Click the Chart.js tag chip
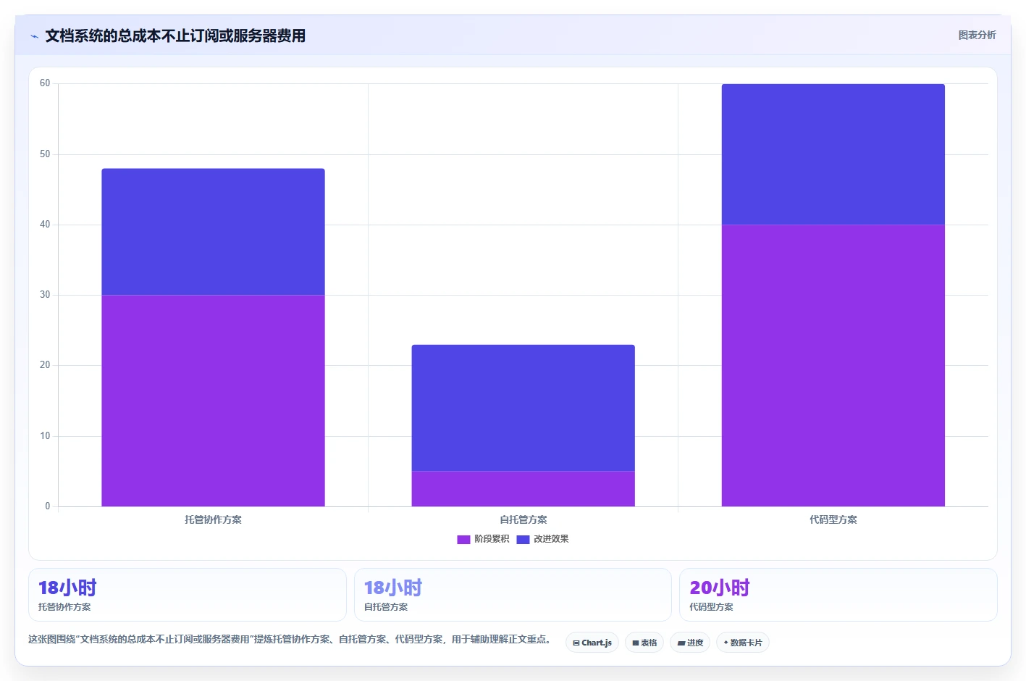This screenshot has width=1026, height=681. [592, 643]
